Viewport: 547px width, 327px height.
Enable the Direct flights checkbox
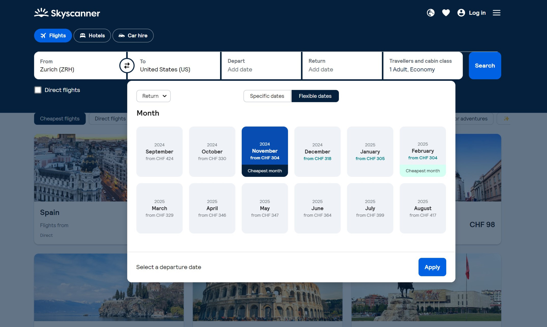(38, 90)
